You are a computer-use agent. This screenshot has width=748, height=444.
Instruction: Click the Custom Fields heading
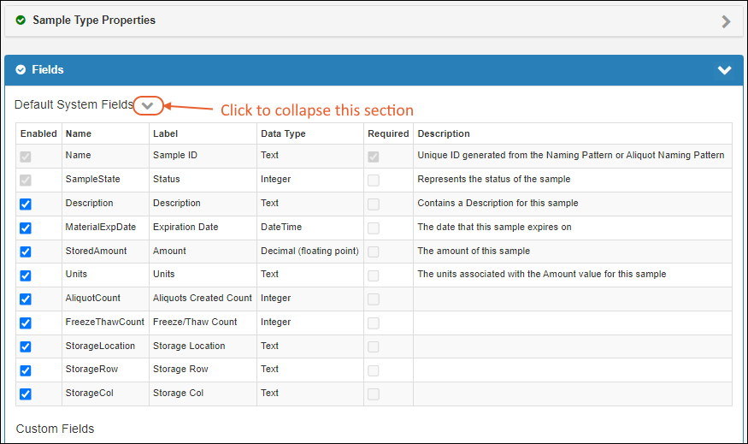(x=55, y=429)
